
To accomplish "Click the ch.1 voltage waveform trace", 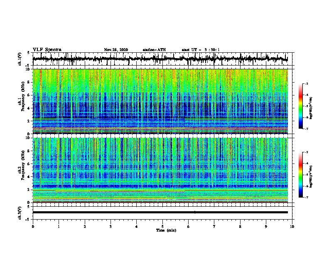I will click(x=160, y=59).
